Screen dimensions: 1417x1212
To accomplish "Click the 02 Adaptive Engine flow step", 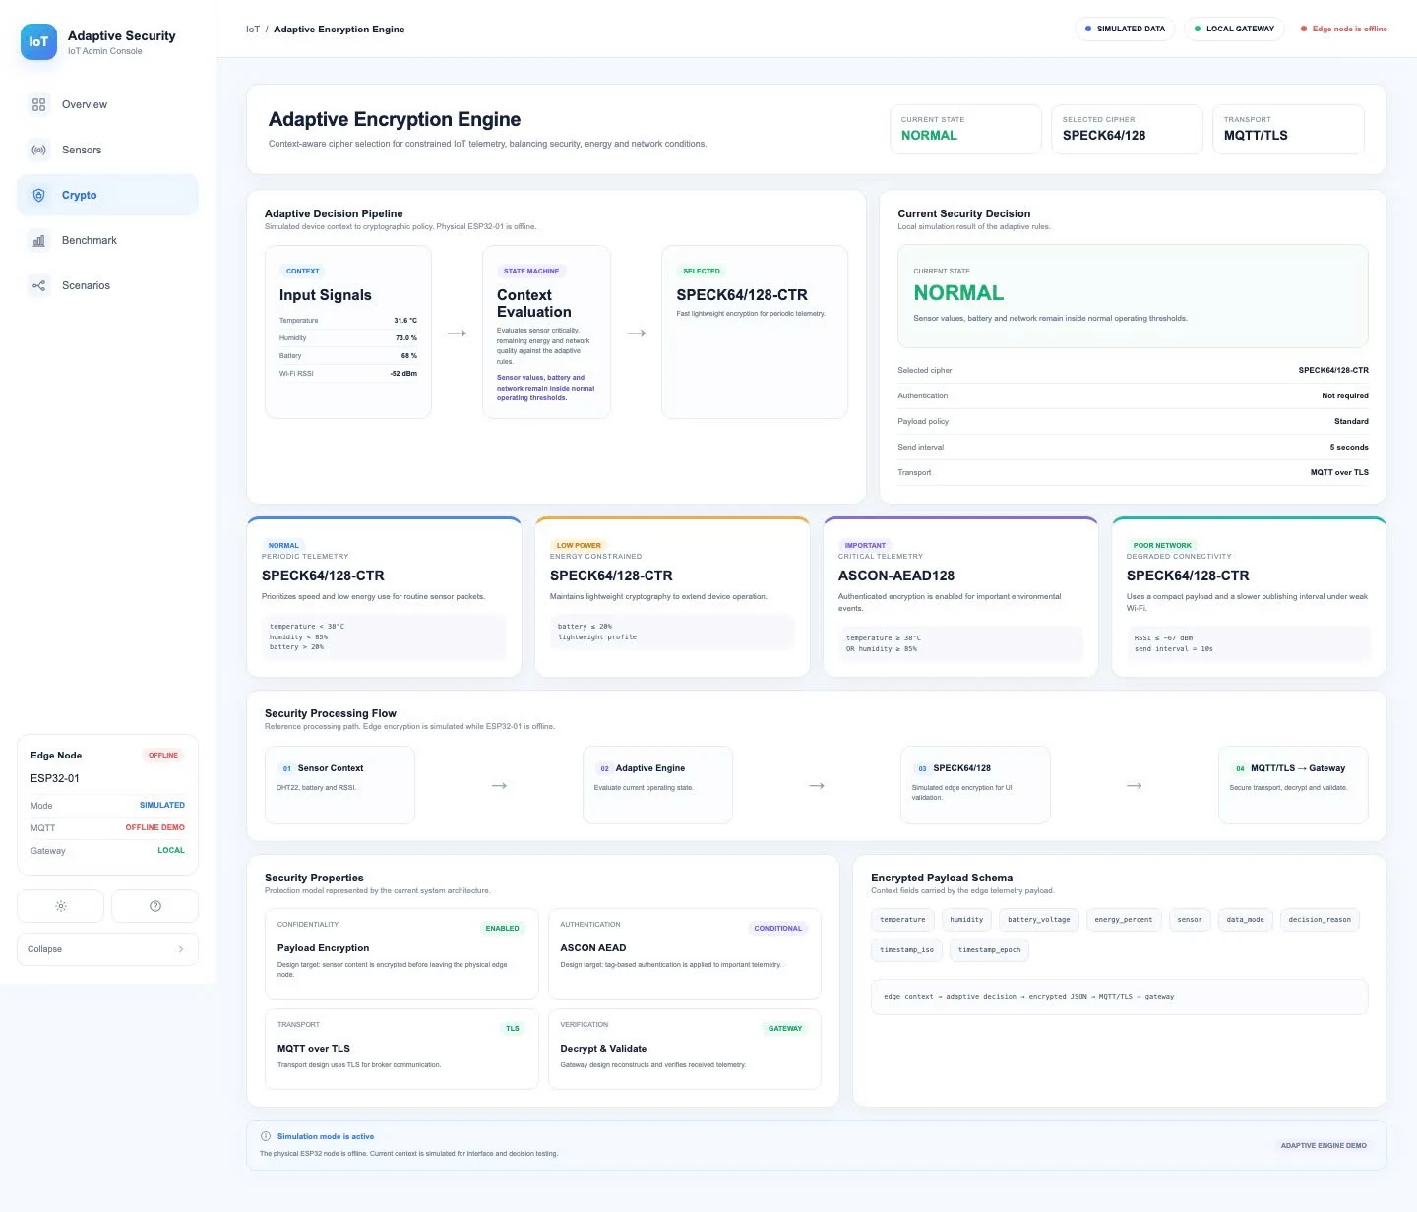I will click(657, 785).
